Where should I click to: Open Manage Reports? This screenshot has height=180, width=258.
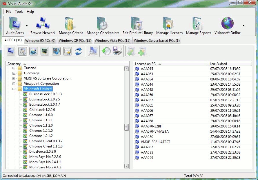(199, 26)
